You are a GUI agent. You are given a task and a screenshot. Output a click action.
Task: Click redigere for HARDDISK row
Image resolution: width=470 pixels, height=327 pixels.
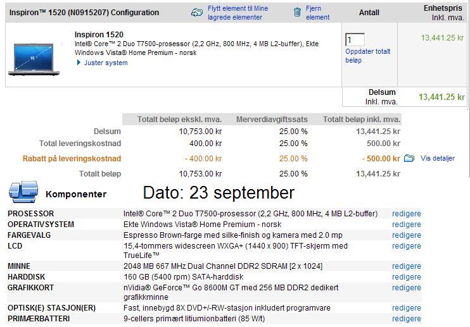tap(407, 277)
